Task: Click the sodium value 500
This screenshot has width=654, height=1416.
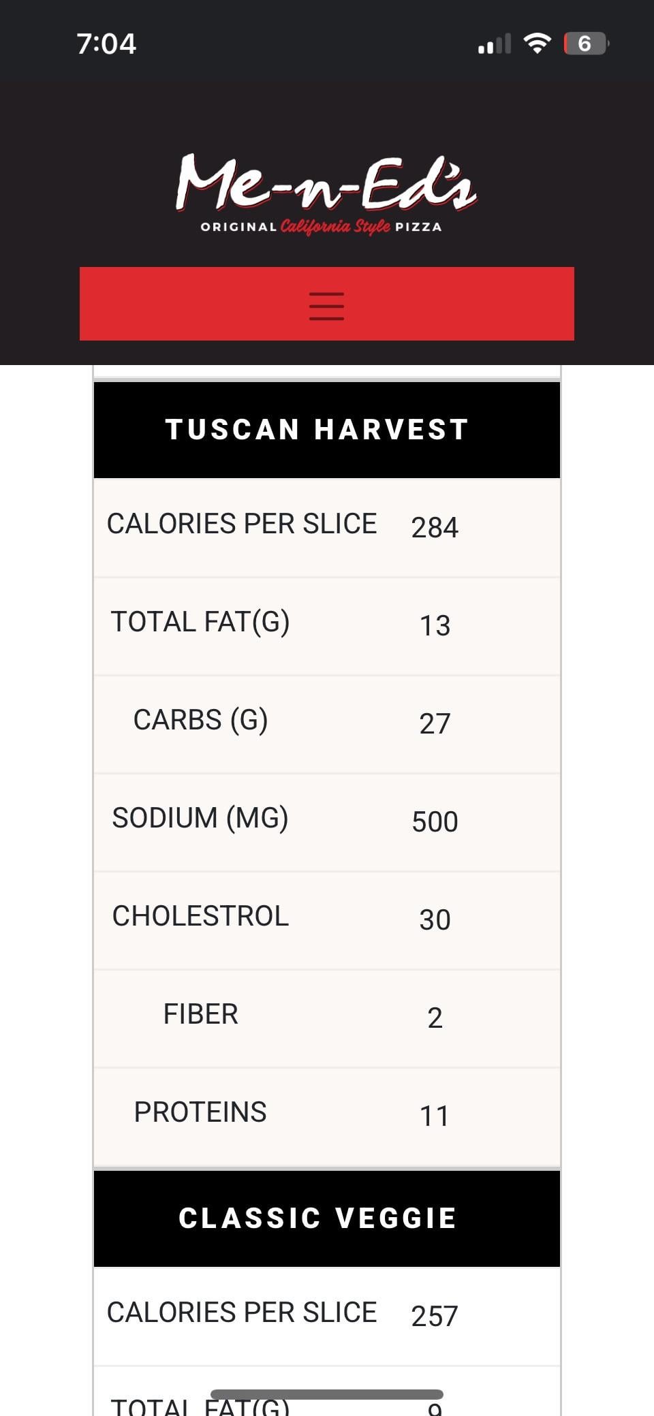Action: click(x=435, y=822)
